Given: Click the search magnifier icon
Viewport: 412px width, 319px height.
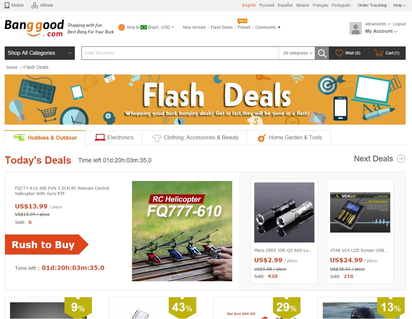Looking at the screenshot, I should click(x=322, y=53).
